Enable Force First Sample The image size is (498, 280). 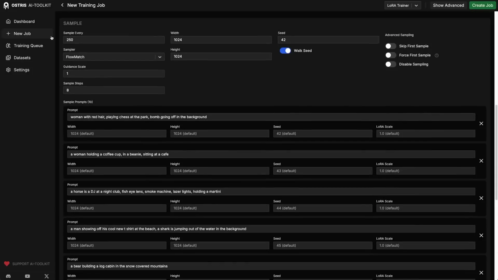point(390,55)
